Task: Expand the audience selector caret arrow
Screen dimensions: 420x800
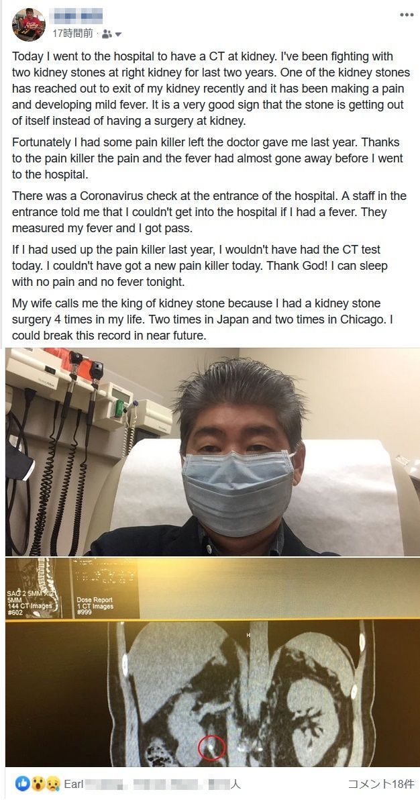Action: (118, 35)
